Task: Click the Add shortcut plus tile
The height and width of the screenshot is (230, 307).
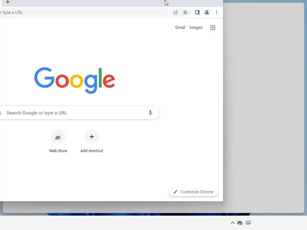Action: pos(92,137)
